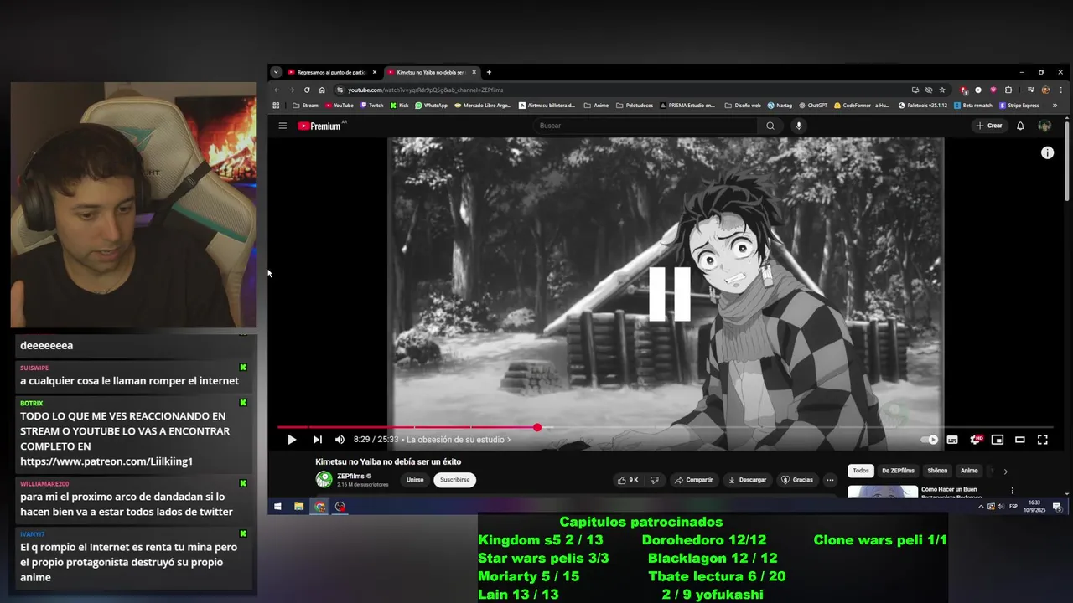Click the Descargar button
Image resolution: width=1073 pixels, height=603 pixels.
(x=748, y=480)
